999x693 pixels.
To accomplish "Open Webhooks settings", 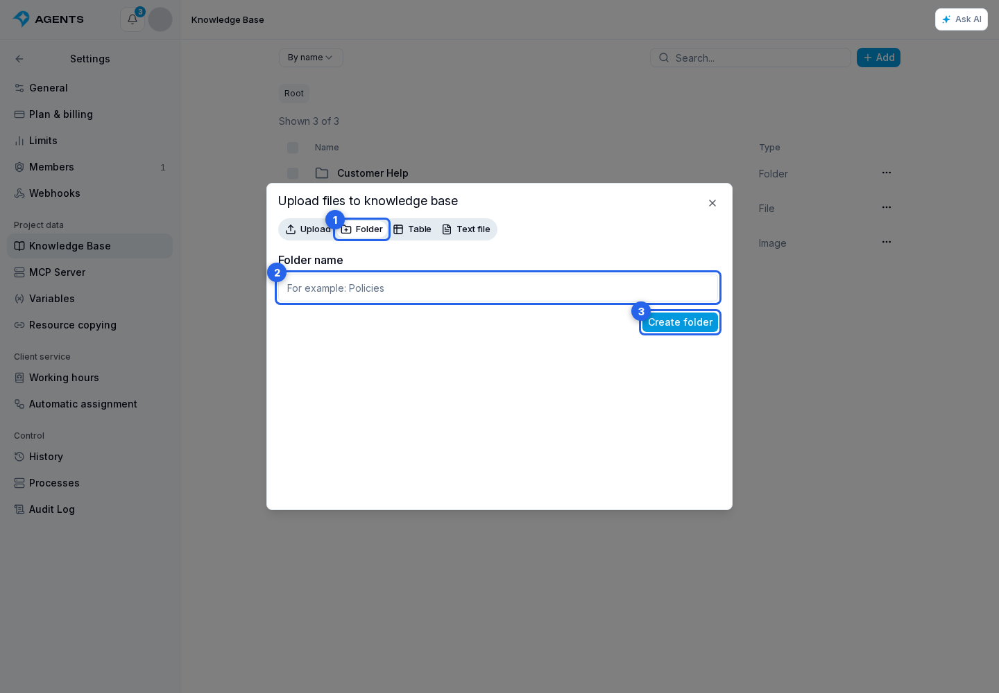I will 89,193.
